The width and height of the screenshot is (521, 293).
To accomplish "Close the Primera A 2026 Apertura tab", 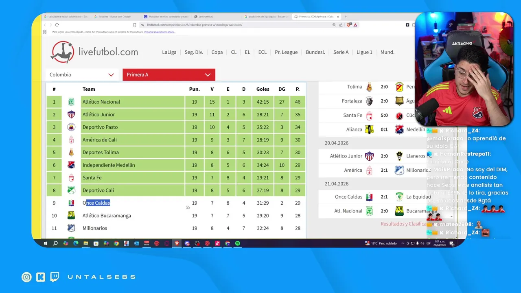I will point(338,17).
